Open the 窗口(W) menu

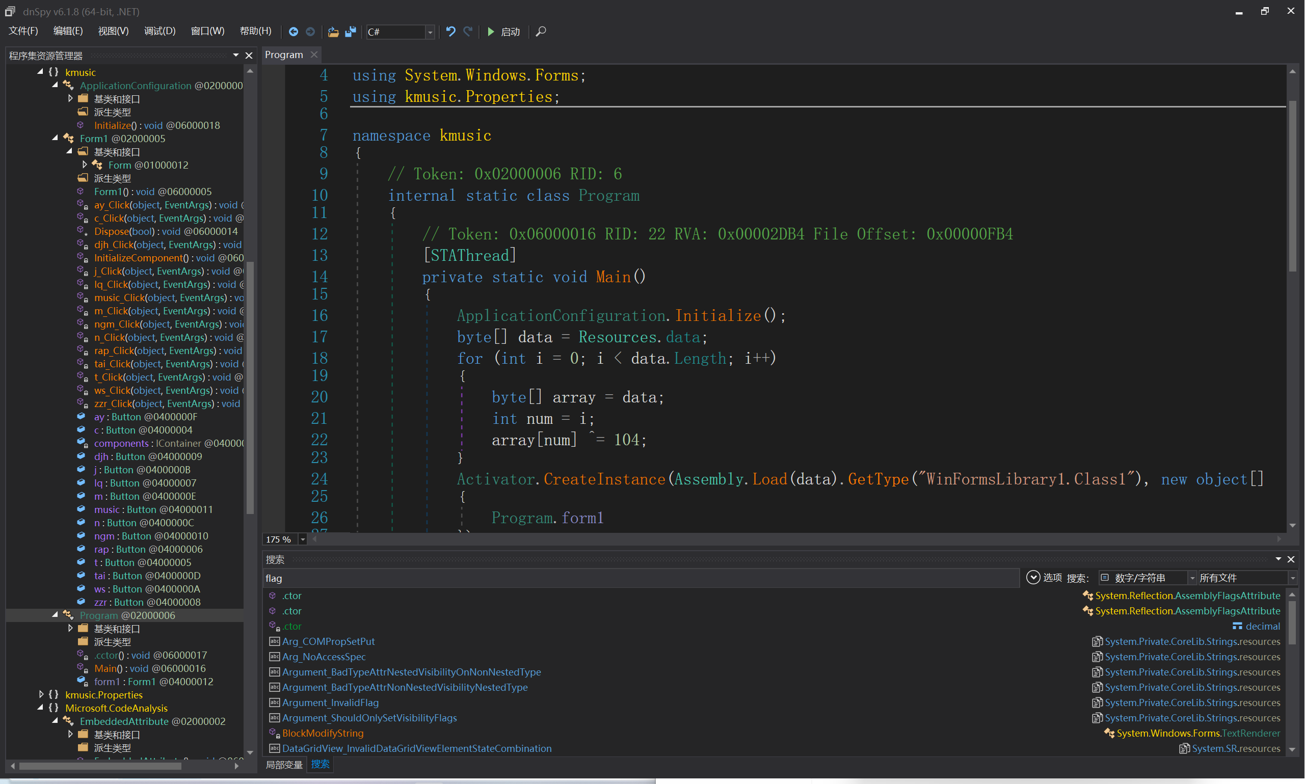tap(207, 31)
